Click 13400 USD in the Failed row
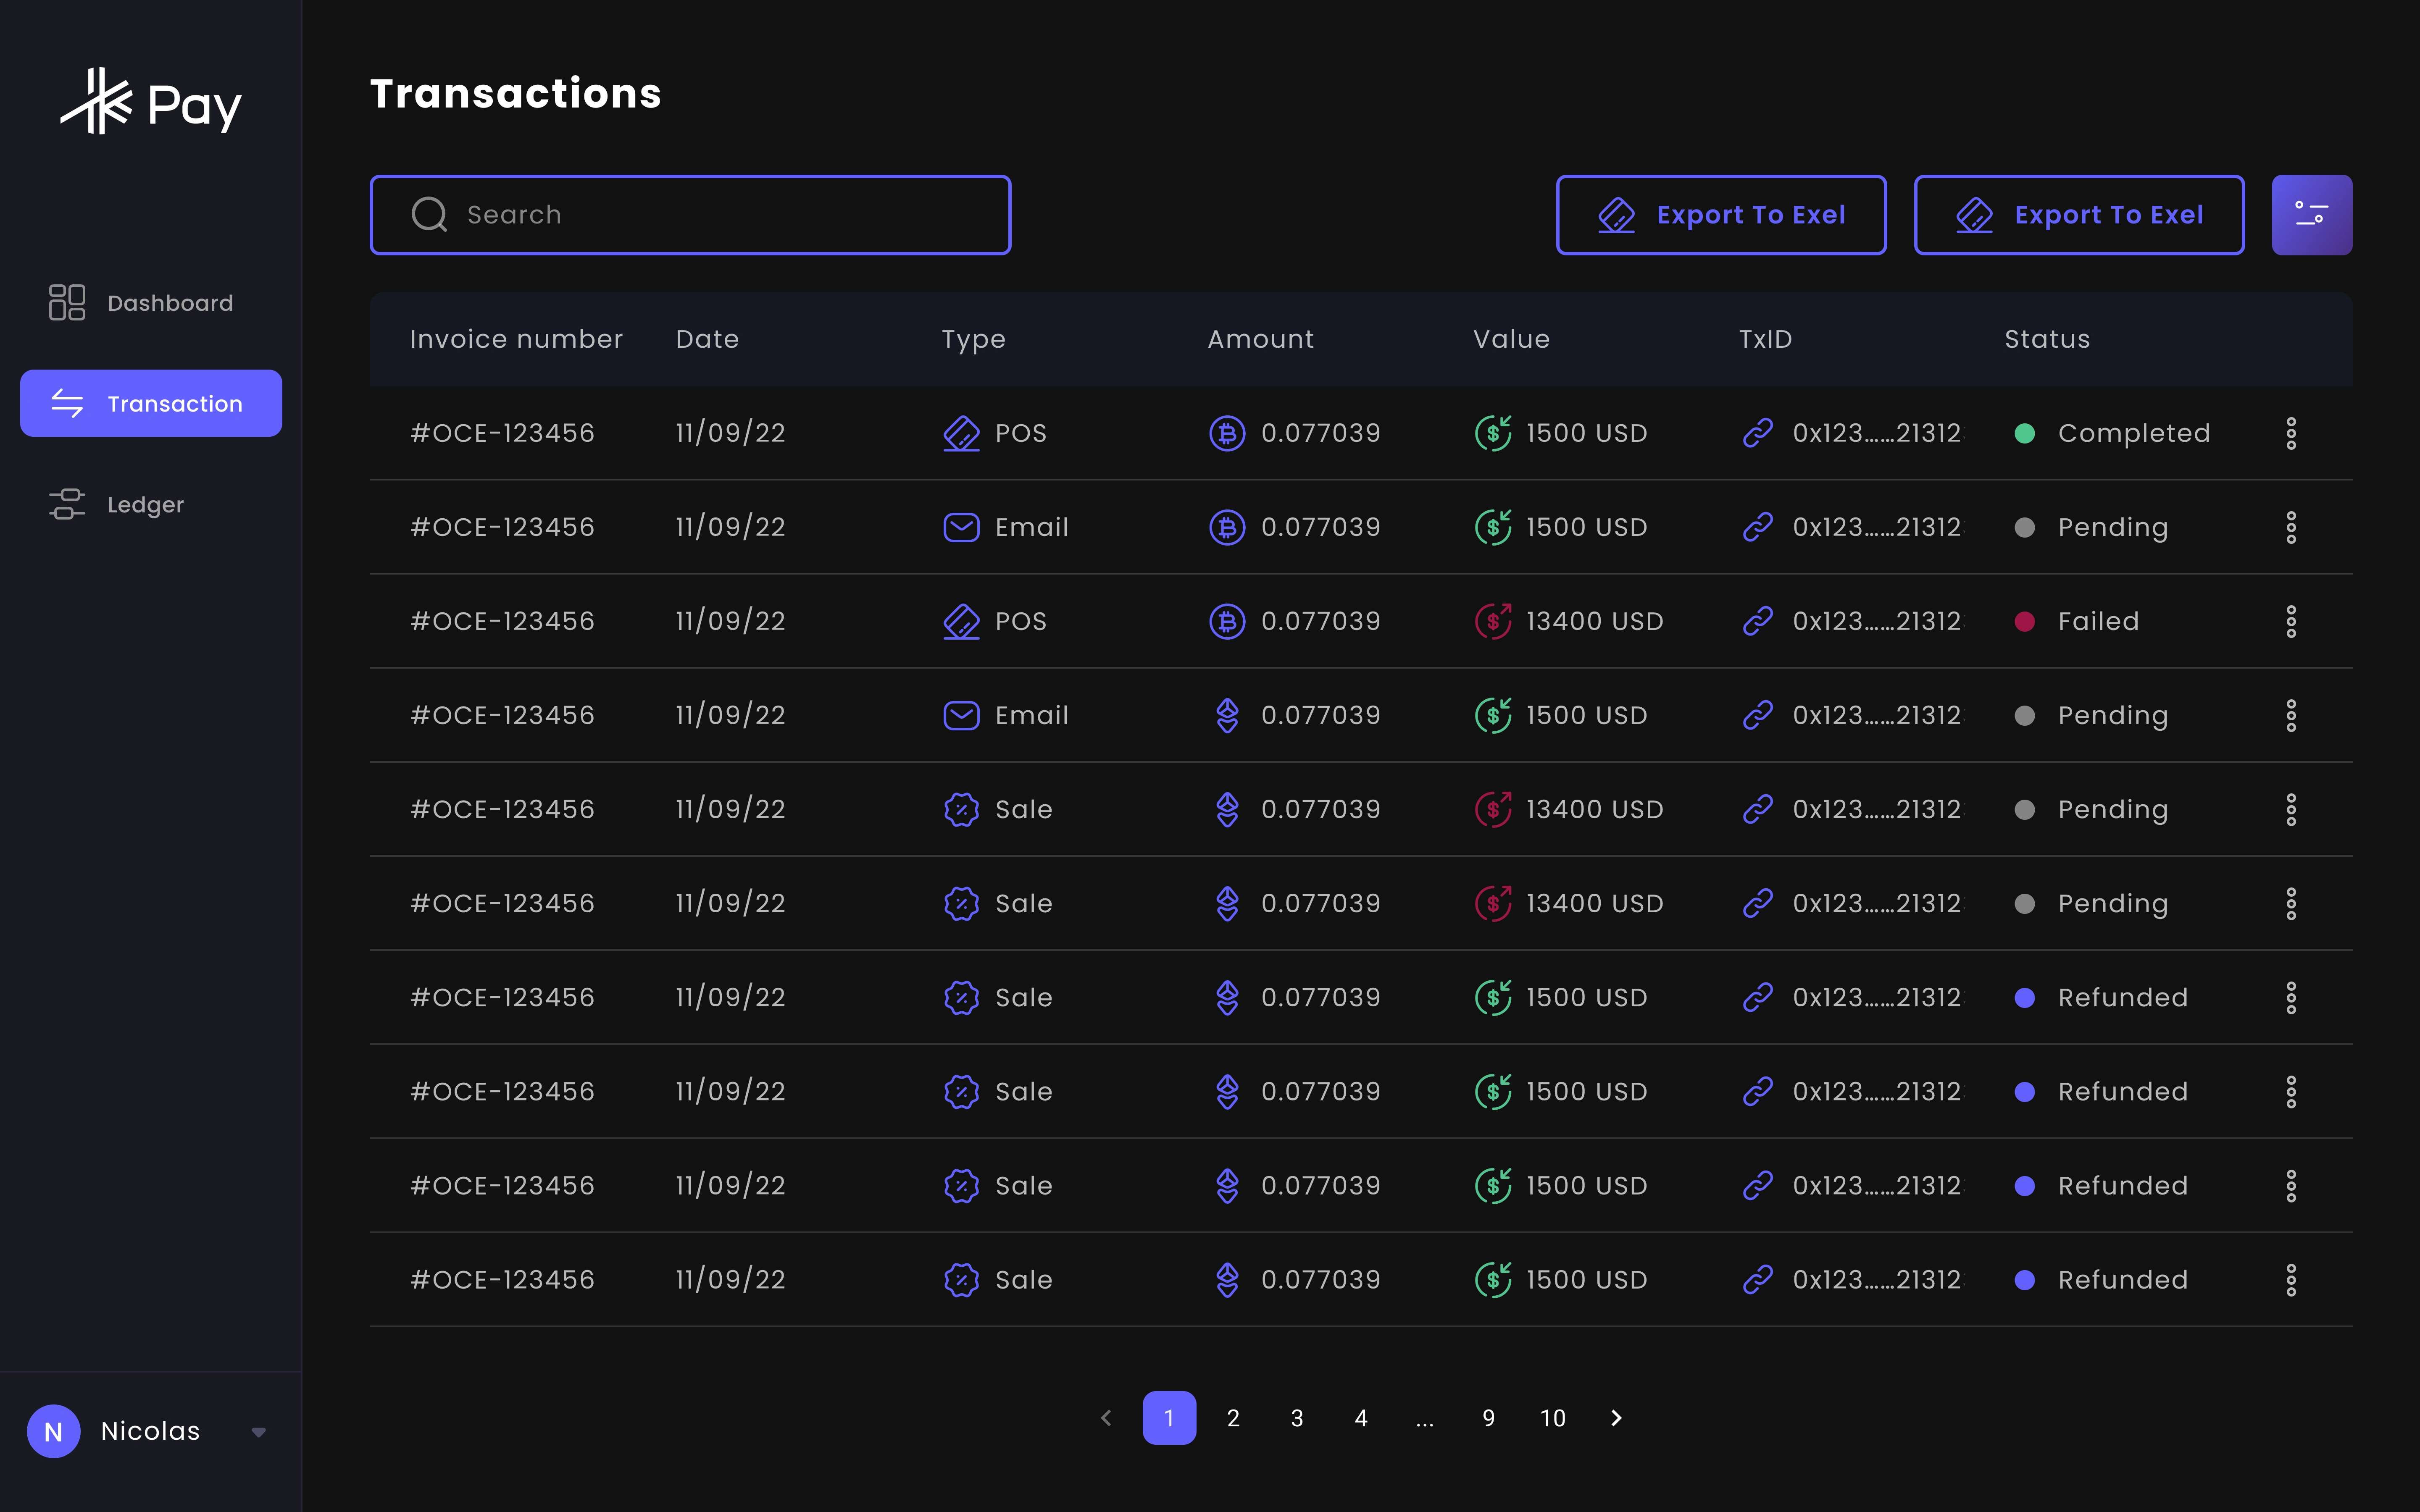 click(1594, 621)
